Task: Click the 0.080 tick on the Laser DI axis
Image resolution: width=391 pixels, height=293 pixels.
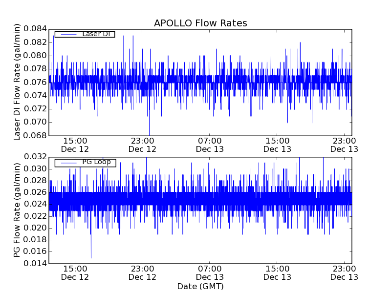Action: [35, 56]
